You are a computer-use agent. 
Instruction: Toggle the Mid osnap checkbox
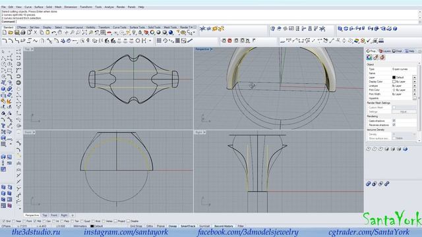tap(35, 221)
